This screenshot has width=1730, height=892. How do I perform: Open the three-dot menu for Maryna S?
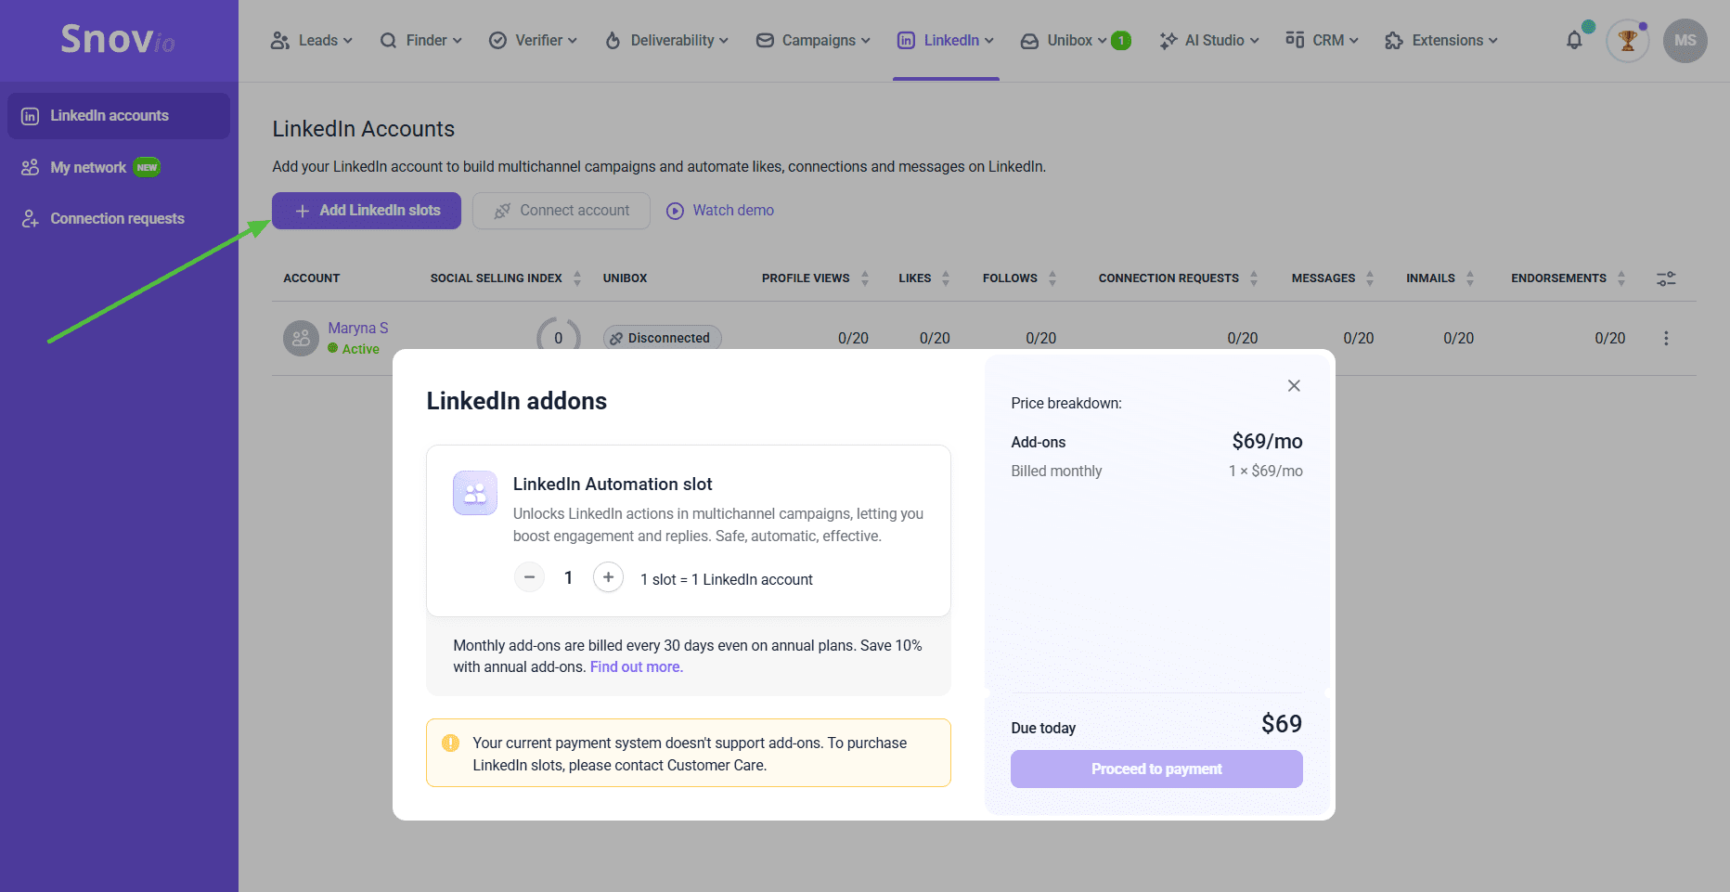pos(1666,339)
